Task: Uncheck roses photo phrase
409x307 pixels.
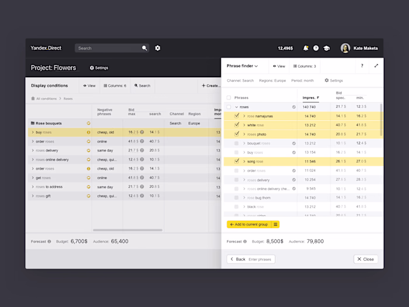Action: click(237, 134)
